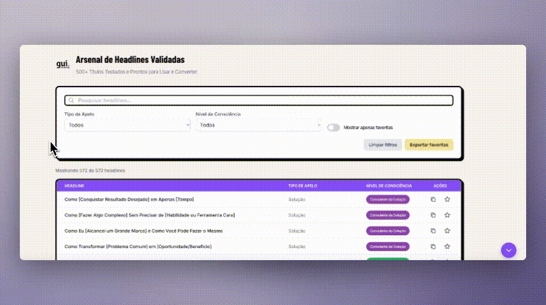
Task: Copy the 'Como Eu [Alcancei um Grande Marco]' headline
Action: [433, 231]
